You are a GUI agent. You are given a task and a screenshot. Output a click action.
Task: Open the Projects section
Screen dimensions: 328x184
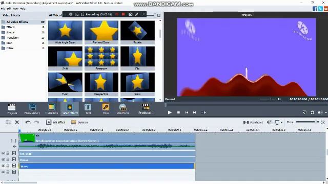[x=12, y=109]
